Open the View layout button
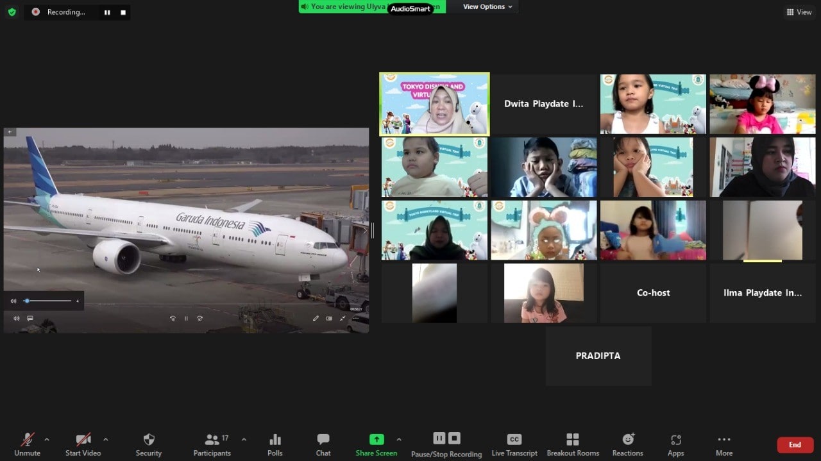The width and height of the screenshot is (821, 461). (799, 12)
